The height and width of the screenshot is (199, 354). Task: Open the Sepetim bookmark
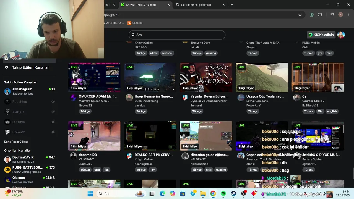pos(135,23)
